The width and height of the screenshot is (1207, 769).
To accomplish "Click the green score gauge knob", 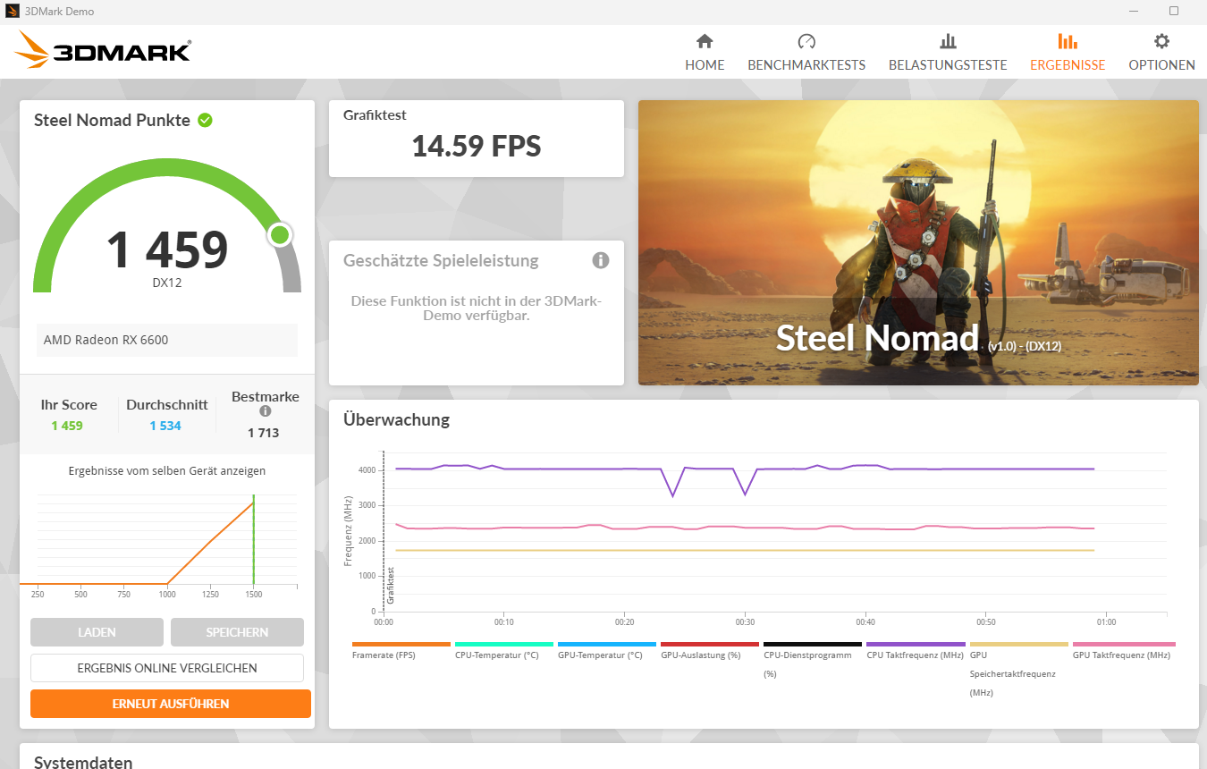I will (280, 235).
